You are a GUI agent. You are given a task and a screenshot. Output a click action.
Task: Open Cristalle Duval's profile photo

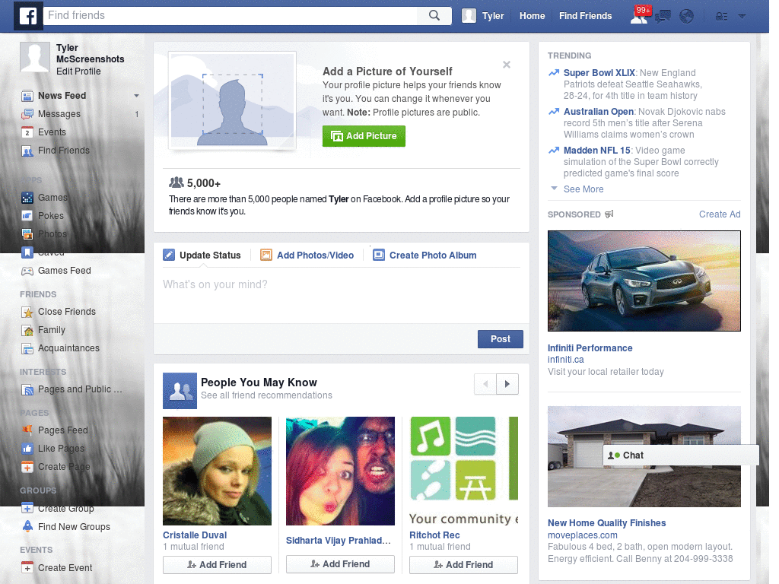pos(217,471)
